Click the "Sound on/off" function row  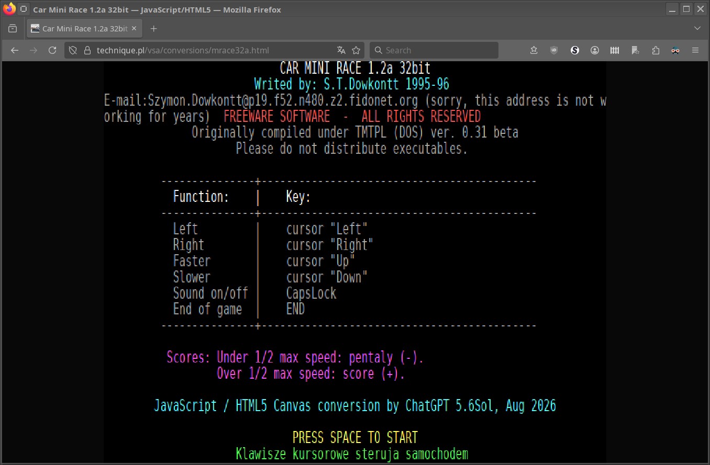click(210, 293)
